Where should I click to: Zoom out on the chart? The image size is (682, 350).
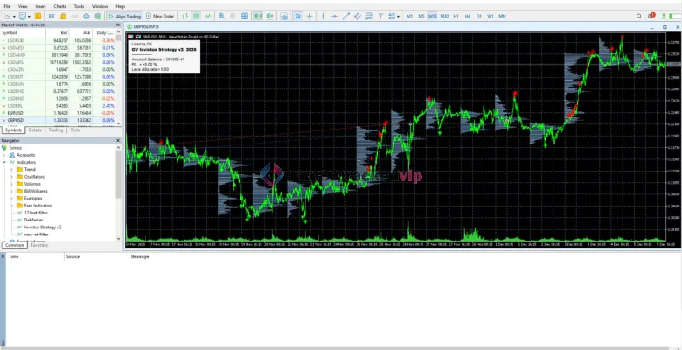233,16
